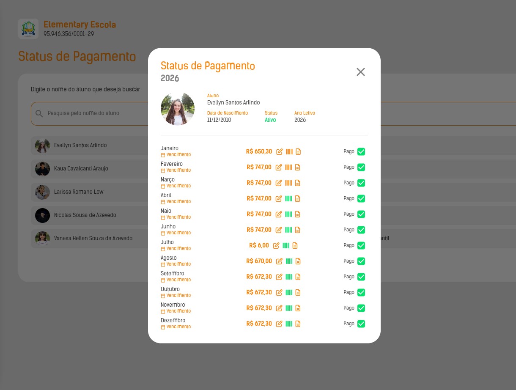Screen dimensions: 516x390
Task: Toggle the Pago checkbox for Novembro
Action: [361, 308]
